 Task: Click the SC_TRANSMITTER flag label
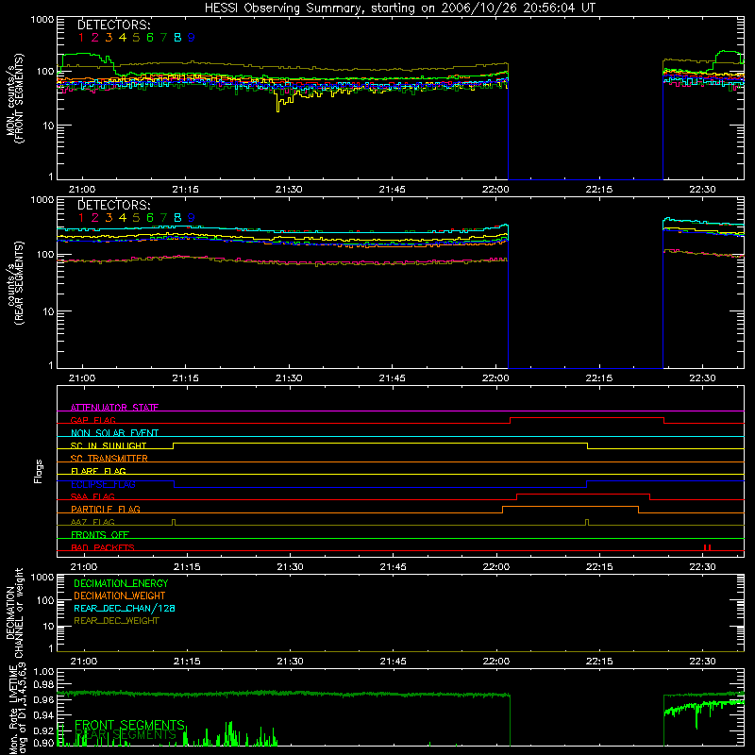click(x=109, y=458)
